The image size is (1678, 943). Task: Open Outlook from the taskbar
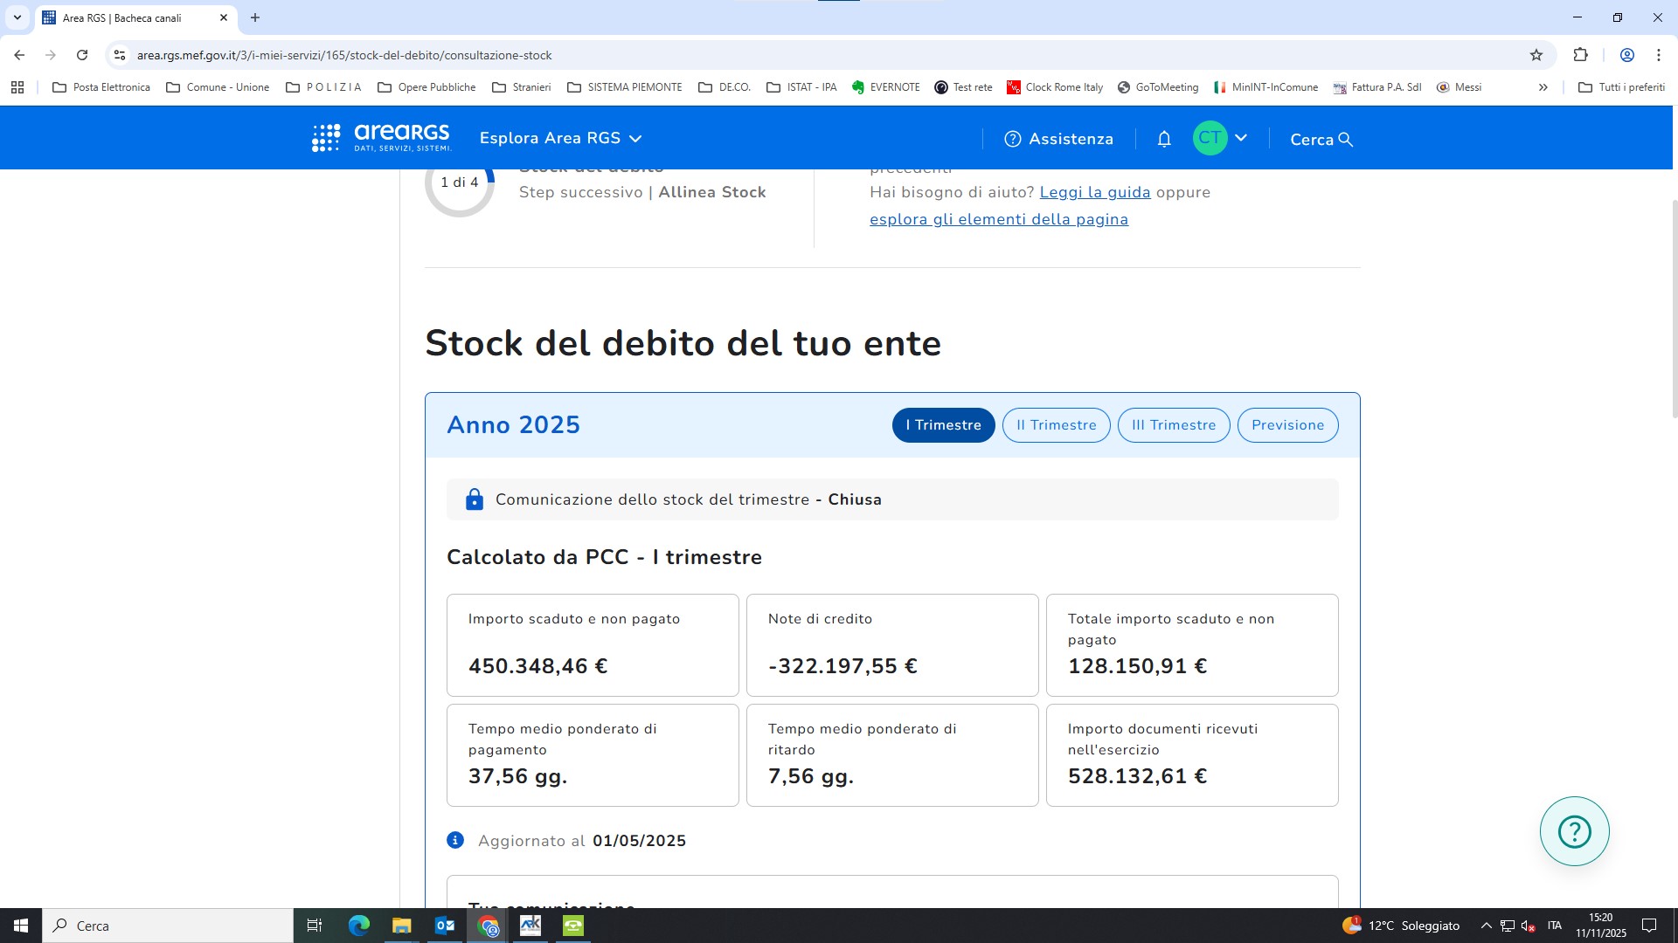click(x=445, y=926)
